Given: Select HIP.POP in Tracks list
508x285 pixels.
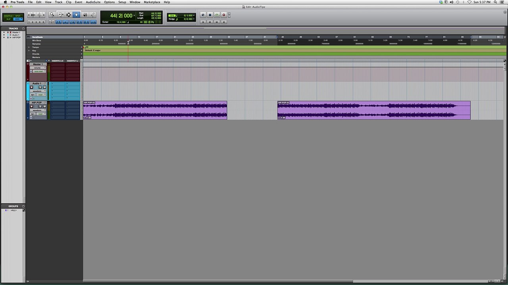Looking at the screenshot, I should (16, 37).
